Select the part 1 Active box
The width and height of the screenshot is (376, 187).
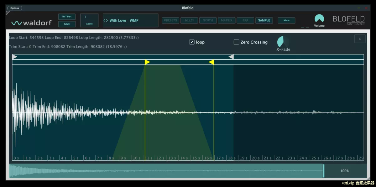click(89, 20)
